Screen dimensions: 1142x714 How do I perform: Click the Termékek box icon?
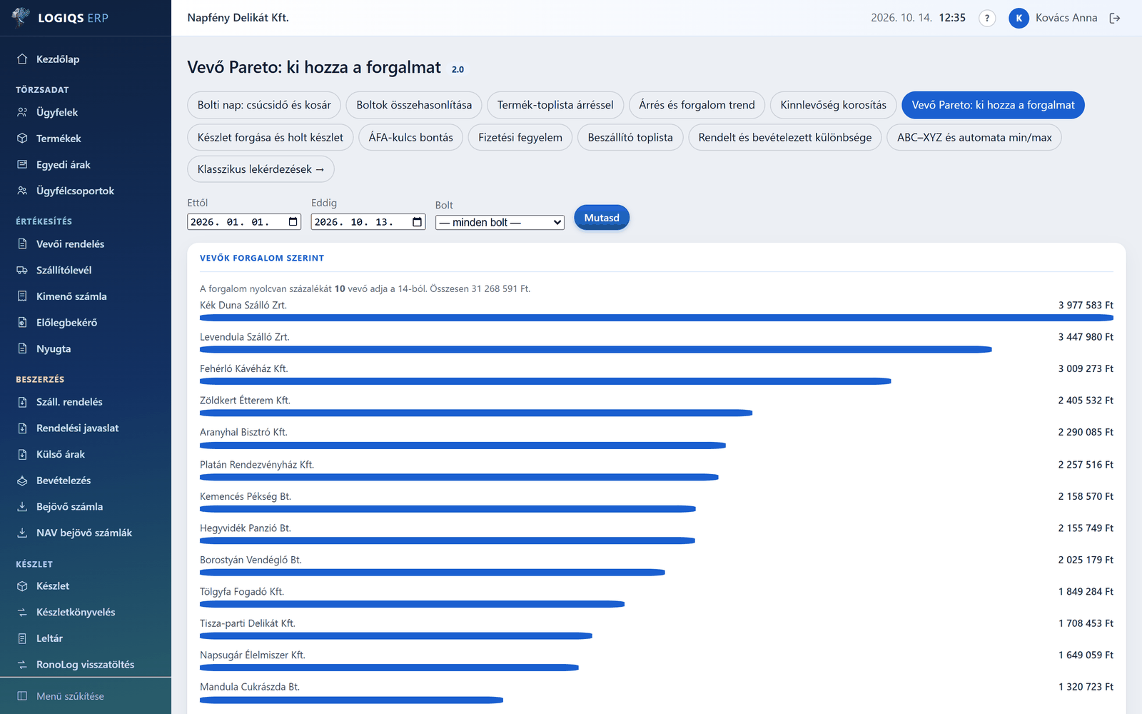(22, 139)
